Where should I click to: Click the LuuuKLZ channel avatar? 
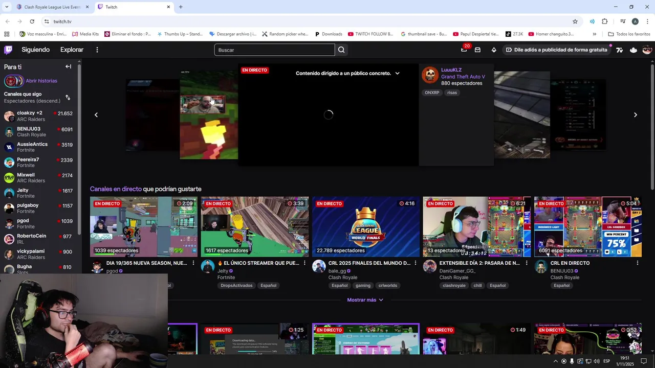[x=430, y=76]
